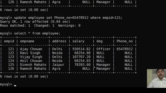Select 'Noida' in Ravi Singh's row

tap(57, 53)
